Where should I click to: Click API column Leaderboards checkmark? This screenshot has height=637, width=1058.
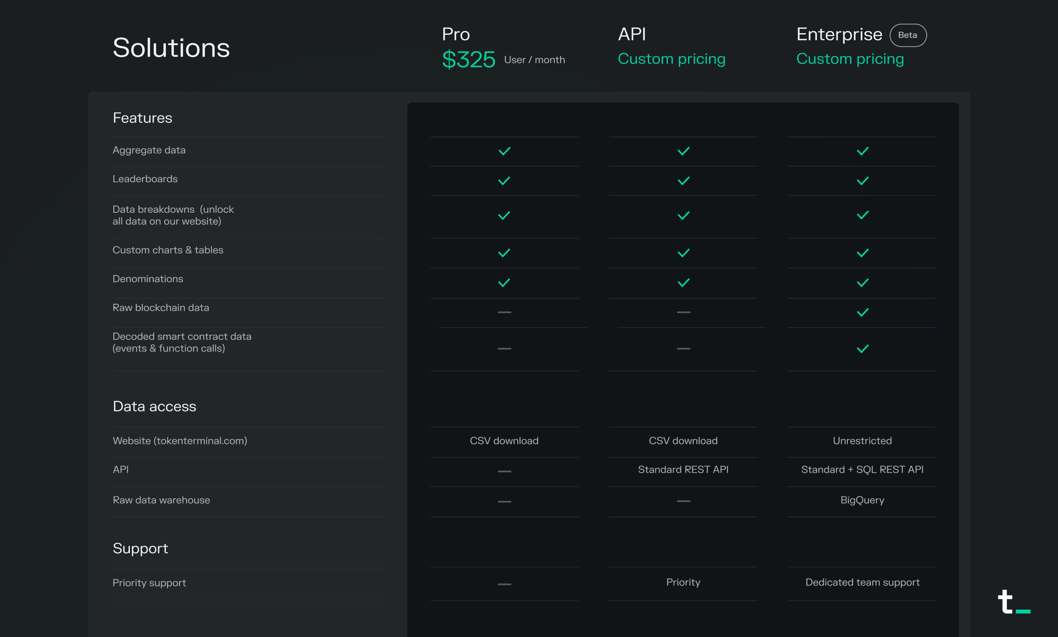[x=683, y=181]
